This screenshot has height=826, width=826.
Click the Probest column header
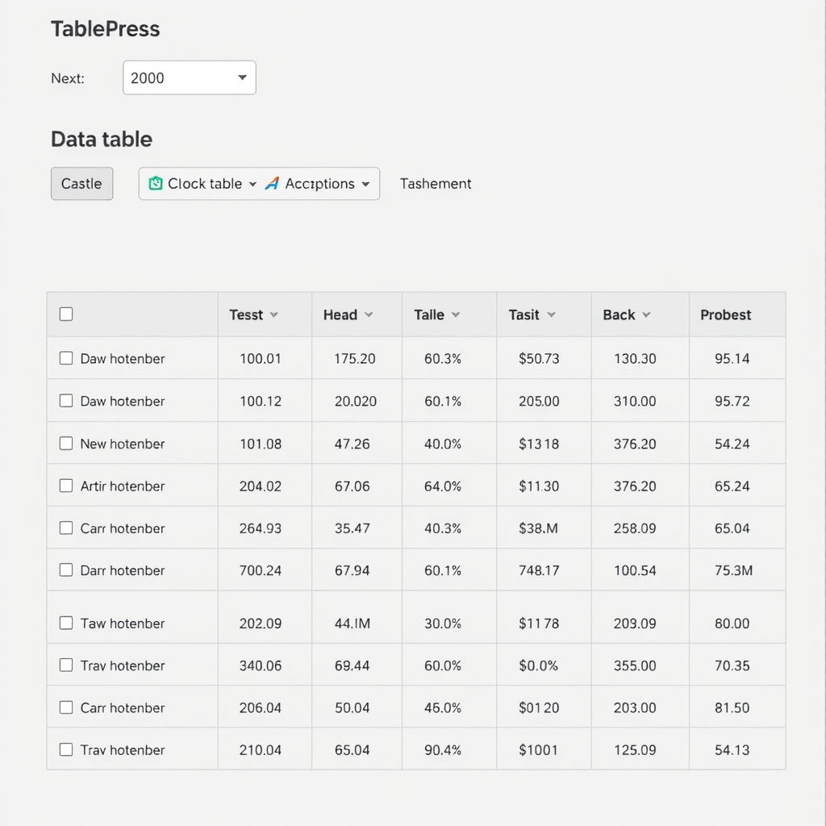[x=725, y=315]
